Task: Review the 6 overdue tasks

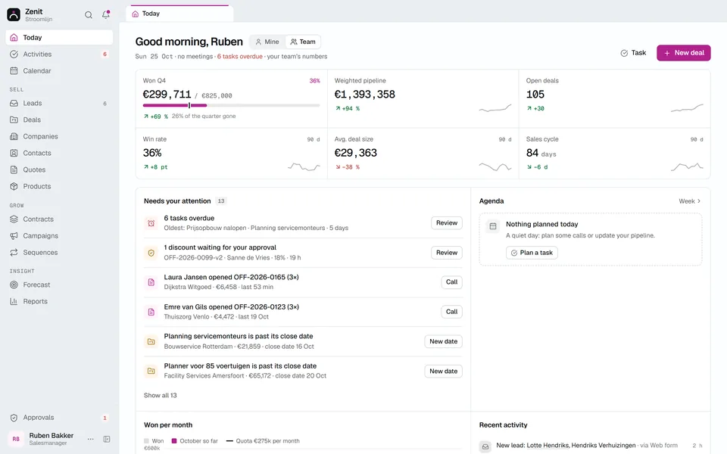Action: point(447,222)
